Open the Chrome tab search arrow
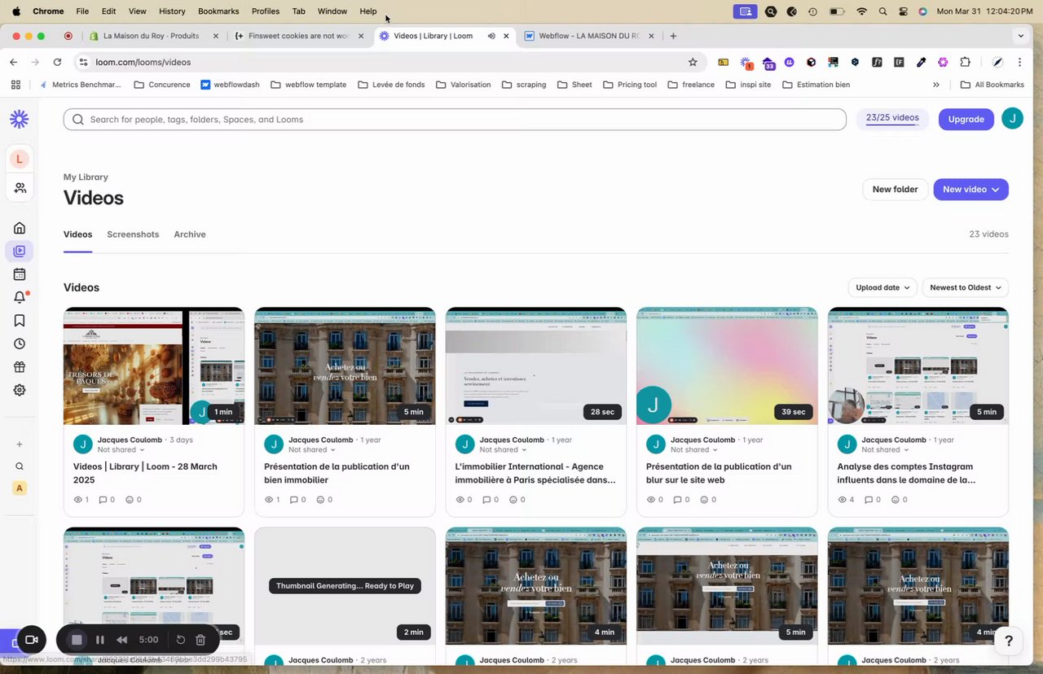1043x674 pixels. (1020, 36)
